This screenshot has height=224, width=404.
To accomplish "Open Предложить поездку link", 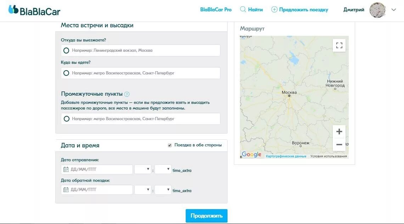I will pyautogui.click(x=303, y=10).
